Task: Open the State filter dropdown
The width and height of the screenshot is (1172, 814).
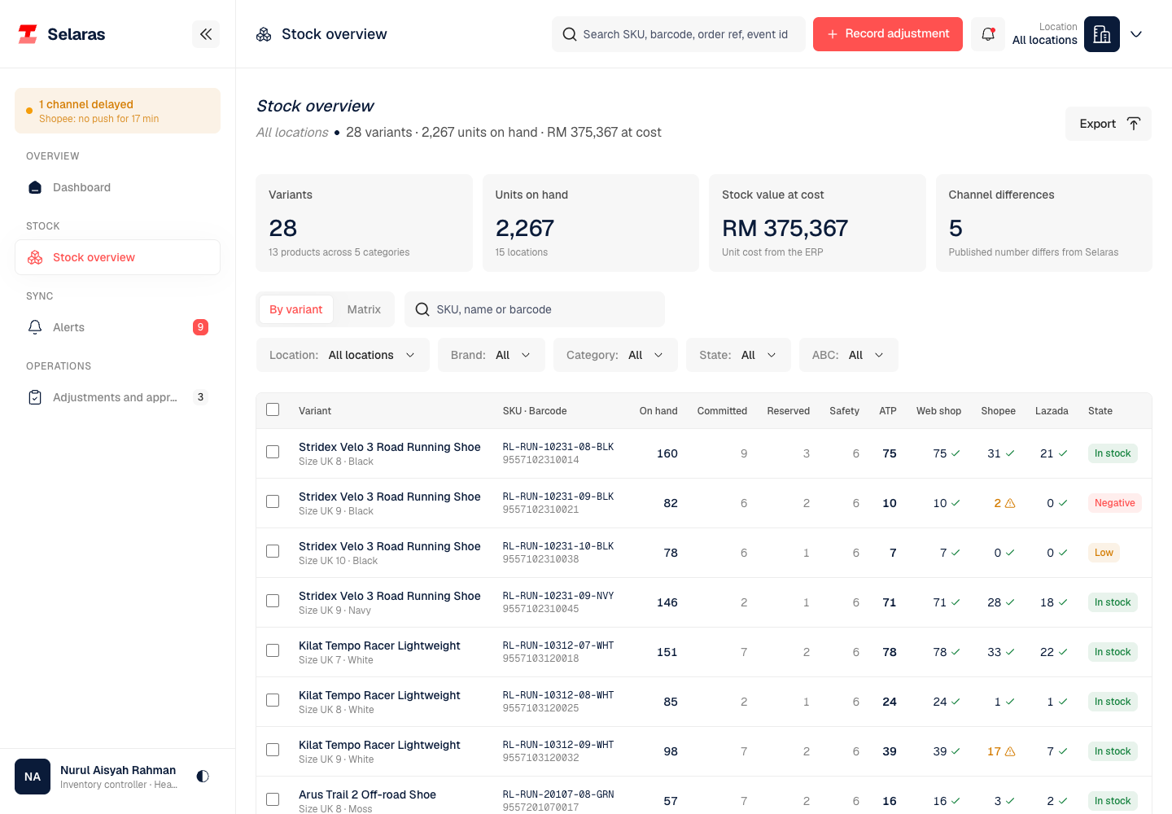Action: pos(738,355)
